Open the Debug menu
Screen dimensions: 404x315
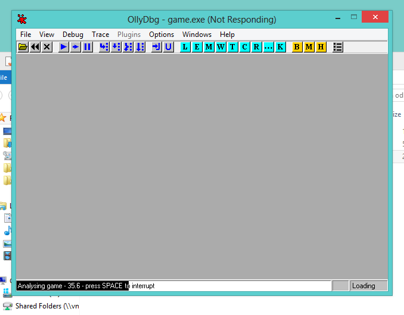pos(73,35)
